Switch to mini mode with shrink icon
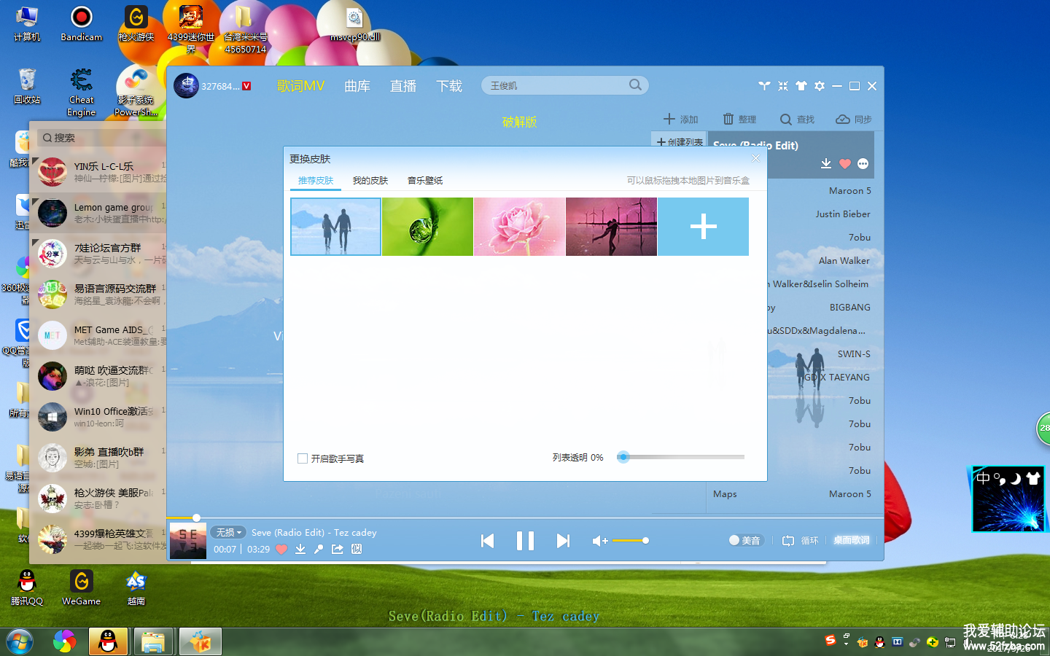Viewport: 1050px width, 656px height. [783, 86]
